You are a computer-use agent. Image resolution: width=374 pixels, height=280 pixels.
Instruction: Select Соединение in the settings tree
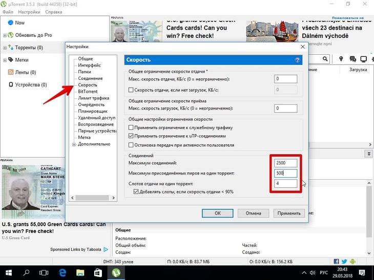(90, 78)
